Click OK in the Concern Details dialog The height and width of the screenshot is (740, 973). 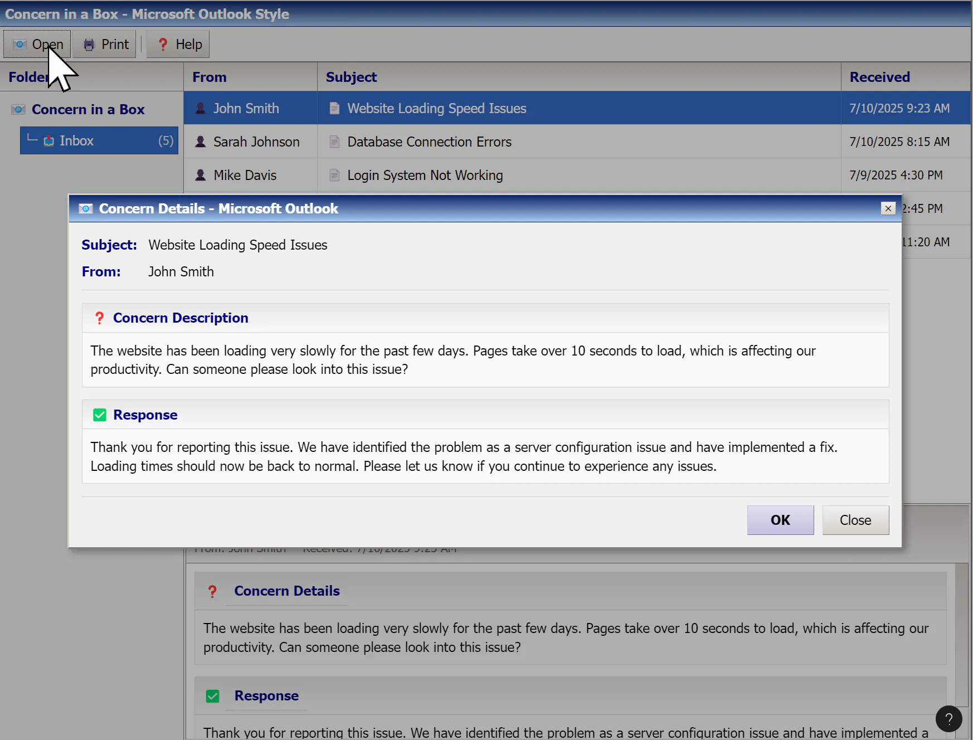(780, 520)
